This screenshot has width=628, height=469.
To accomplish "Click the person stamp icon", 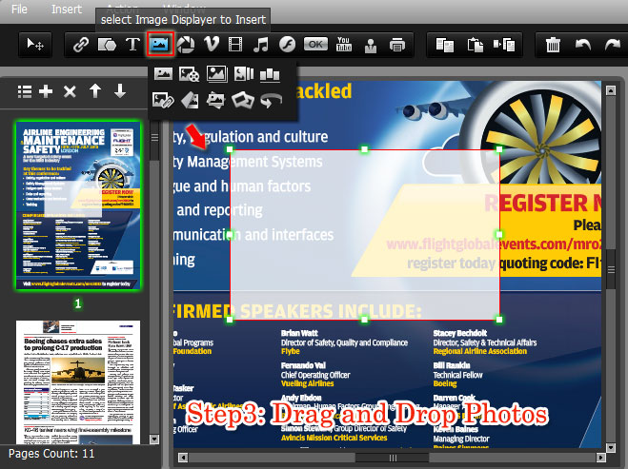I will (x=371, y=45).
